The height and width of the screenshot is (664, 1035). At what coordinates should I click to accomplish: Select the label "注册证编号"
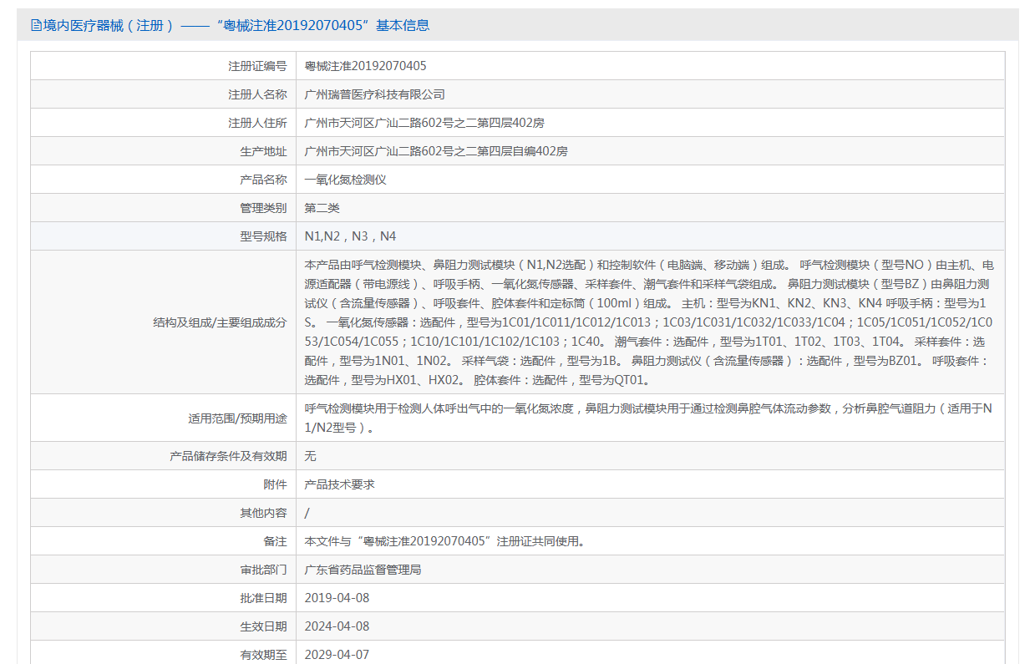point(257,66)
